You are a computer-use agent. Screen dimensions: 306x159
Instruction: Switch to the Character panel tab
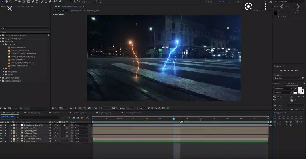pyautogui.click(x=290, y=84)
